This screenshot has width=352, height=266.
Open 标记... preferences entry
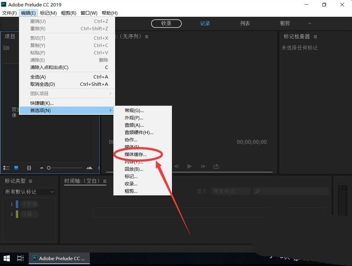143,176
